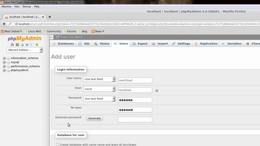Image resolution: width=260 pixels, height=146 pixels.
Task: Switch to the SQL tab
Action: pos(84,44)
